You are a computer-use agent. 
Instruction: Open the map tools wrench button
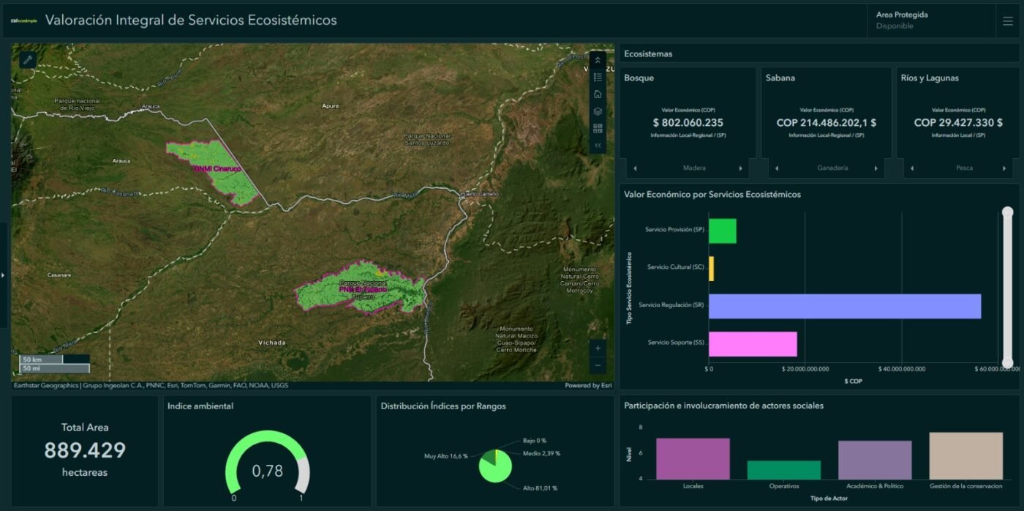click(x=28, y=60)
